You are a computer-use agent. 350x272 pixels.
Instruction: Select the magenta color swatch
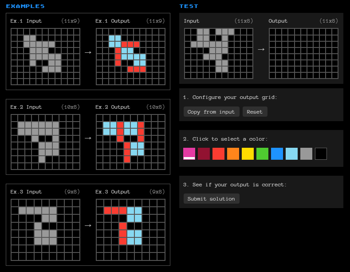coord(189,154)
